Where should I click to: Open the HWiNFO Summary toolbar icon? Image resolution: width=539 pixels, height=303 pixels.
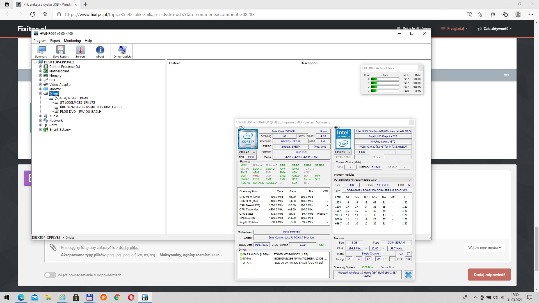[41, 52]
